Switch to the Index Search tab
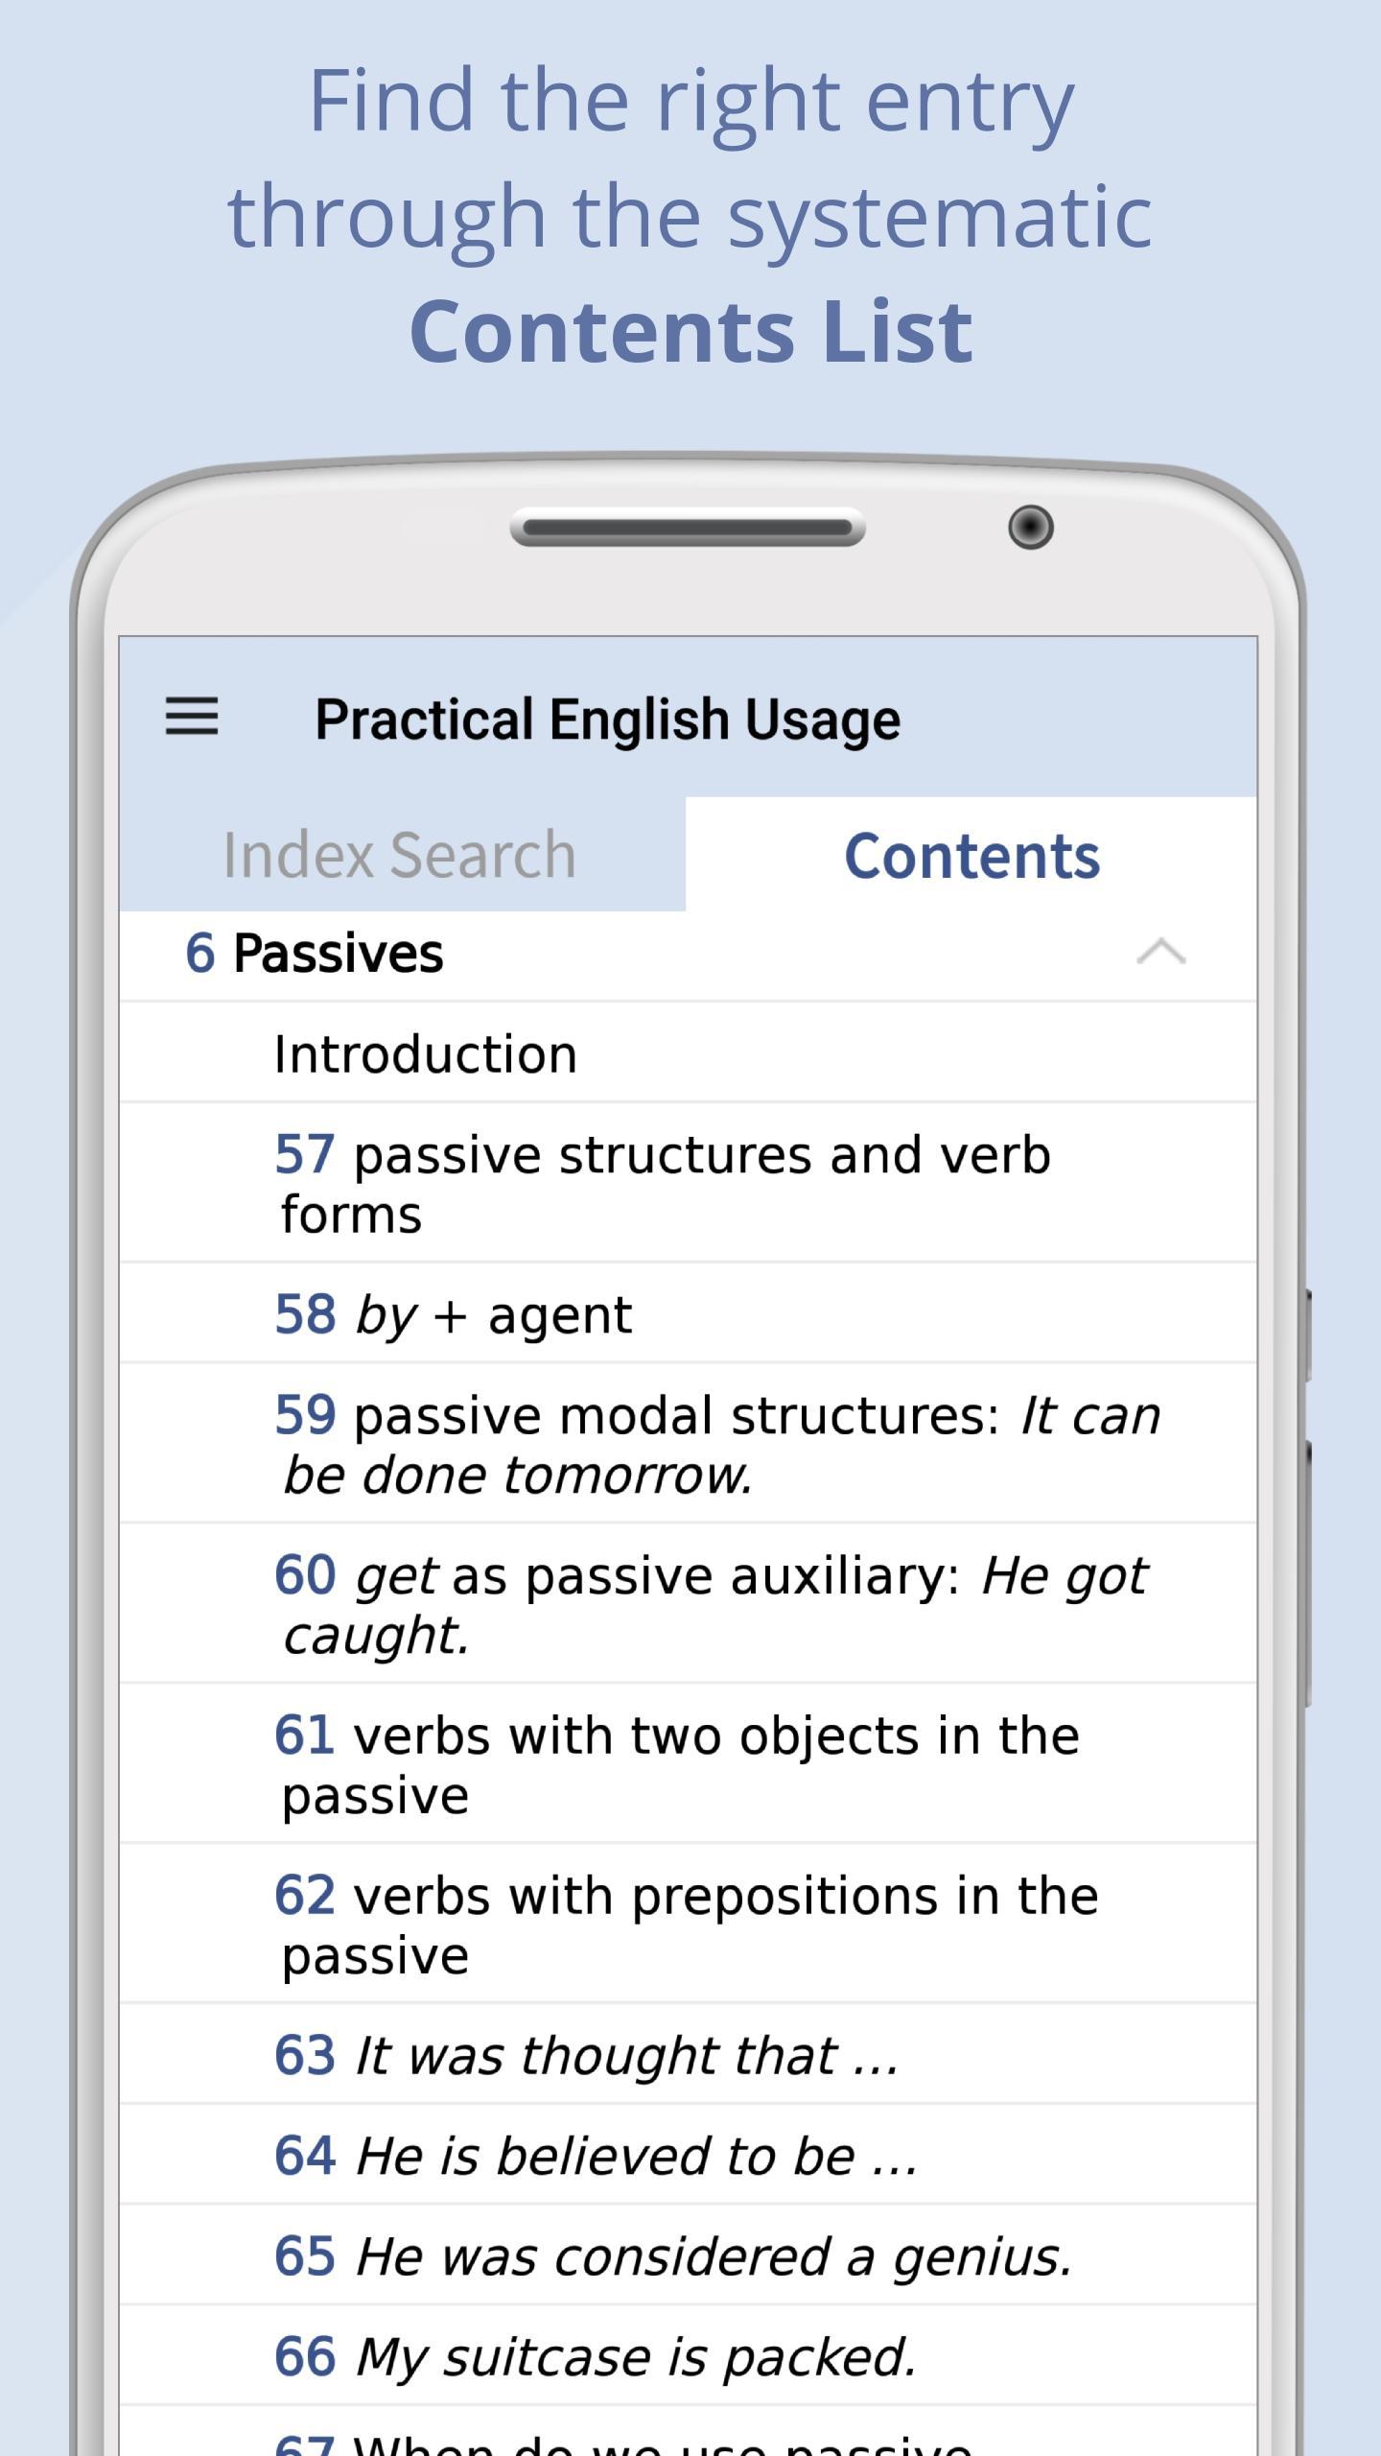The image size is (1381, 2456). [400, 855]
